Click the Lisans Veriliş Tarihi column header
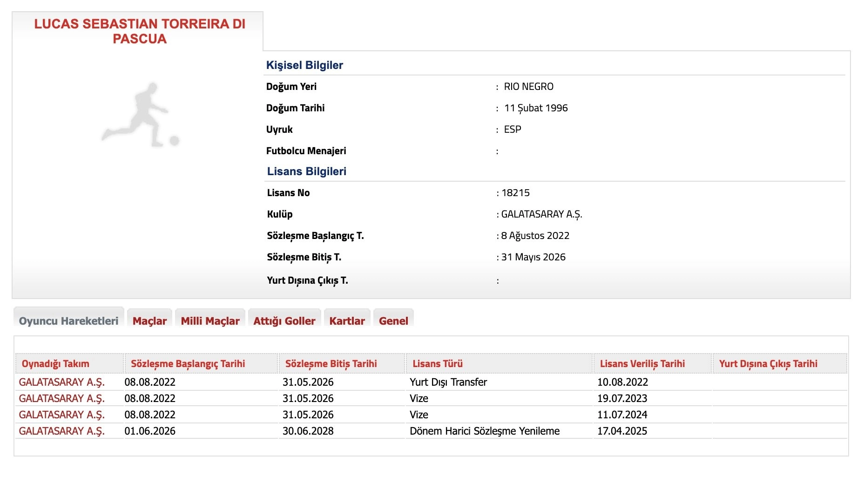The image size is (864, 477). coord(642,364)
